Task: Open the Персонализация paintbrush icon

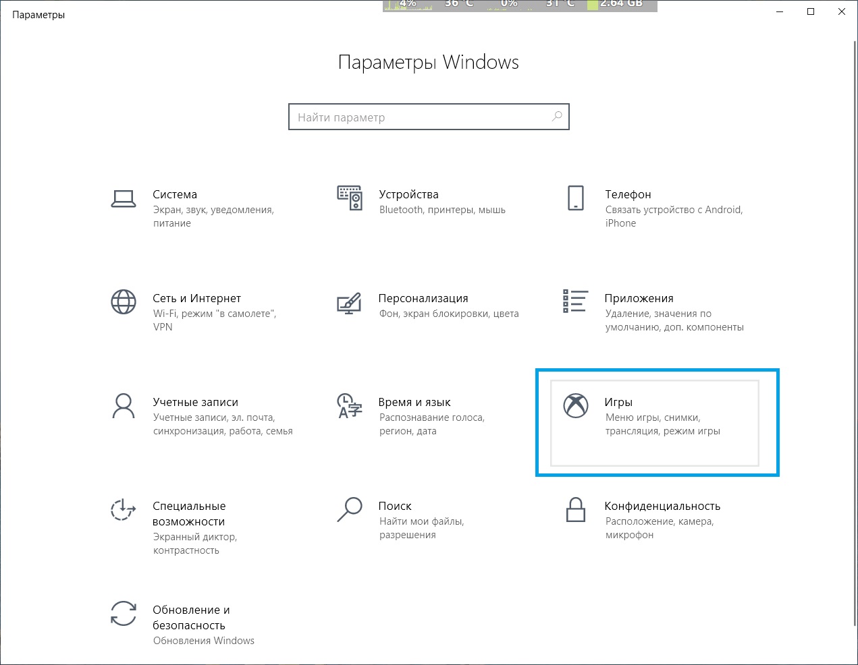Action: tap(349, 303)
